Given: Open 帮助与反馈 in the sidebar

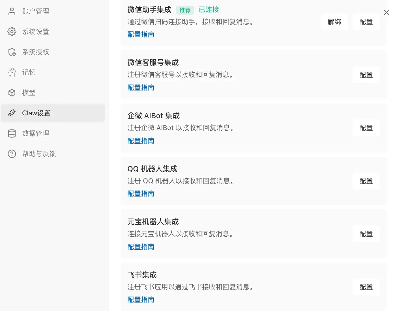Looking at the screenshot, I should [x=53, y=154].
